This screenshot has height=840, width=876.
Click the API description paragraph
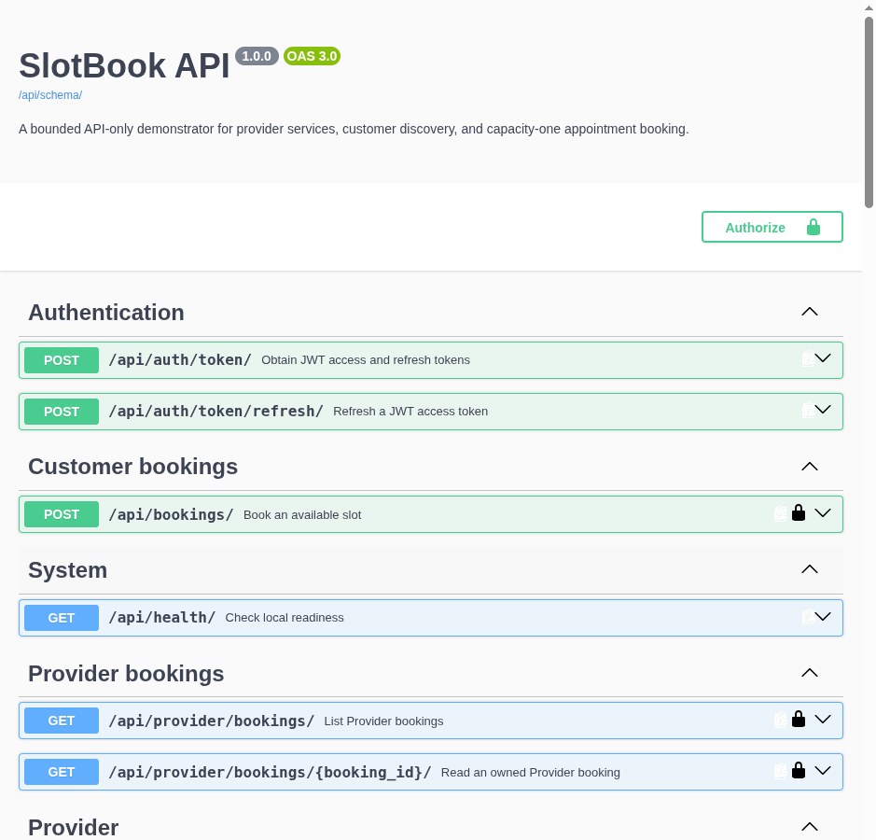click(x=354, y=129)
